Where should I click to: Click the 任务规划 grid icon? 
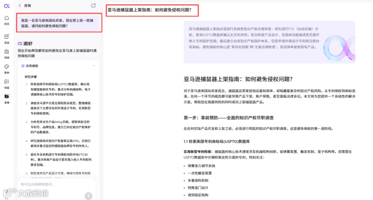(23, 66)
